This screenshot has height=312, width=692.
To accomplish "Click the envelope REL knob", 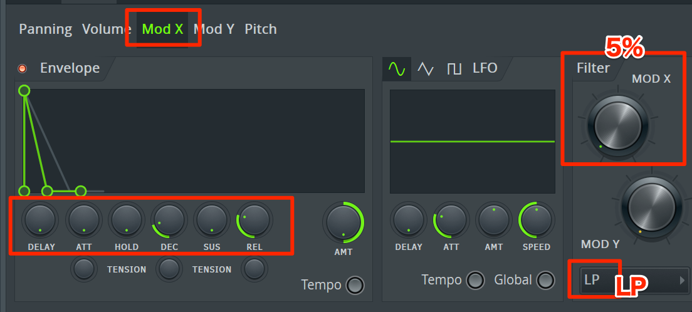I will pos(254,220).
